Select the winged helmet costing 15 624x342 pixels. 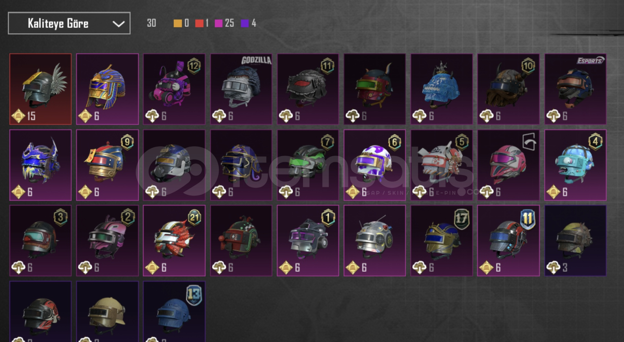coord(40,89)
